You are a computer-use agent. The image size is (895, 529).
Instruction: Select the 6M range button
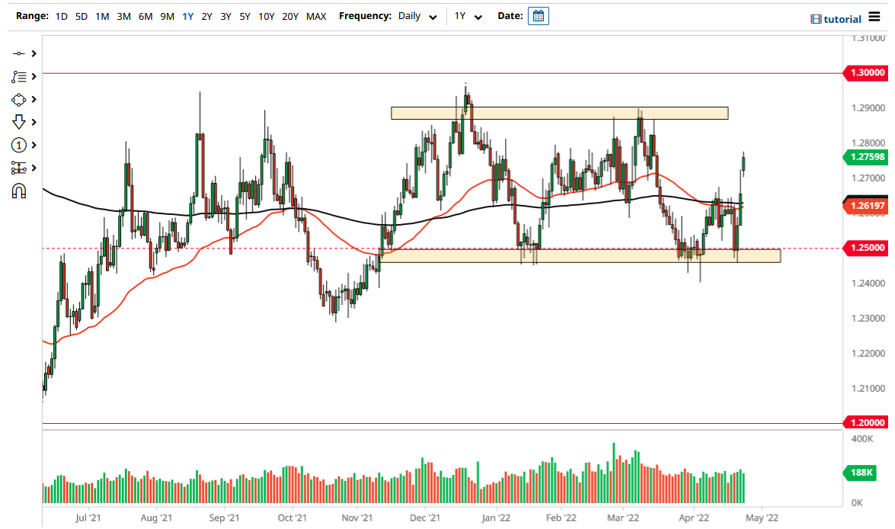click(x=145, y=16)
